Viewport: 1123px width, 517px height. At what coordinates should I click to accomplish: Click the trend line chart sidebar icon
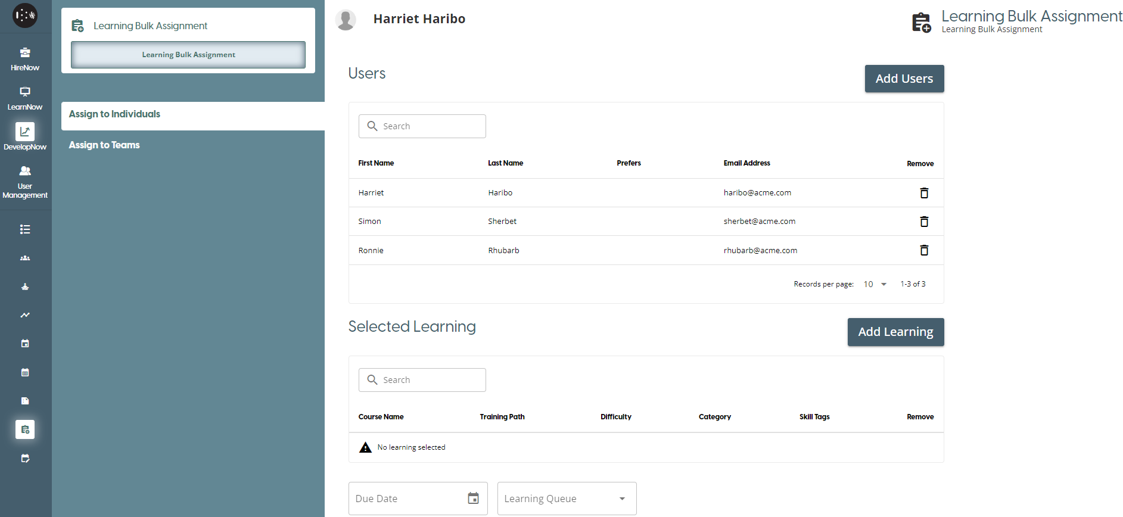coord(25,315)
